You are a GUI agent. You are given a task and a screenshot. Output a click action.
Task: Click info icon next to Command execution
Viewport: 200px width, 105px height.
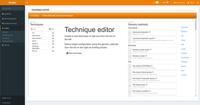(x=150, y=32)
